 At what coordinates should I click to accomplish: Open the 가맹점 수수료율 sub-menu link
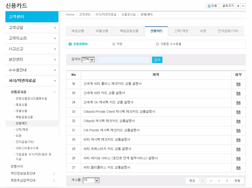[171, 44]
